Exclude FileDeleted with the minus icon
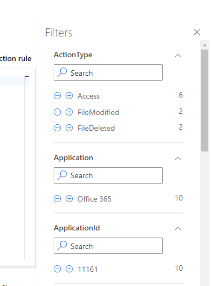 (57, 128)
